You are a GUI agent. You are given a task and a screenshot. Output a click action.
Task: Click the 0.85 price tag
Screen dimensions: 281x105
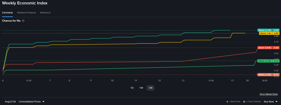(276, 33)
